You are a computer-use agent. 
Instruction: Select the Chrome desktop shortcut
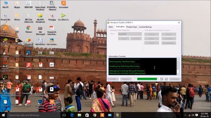(29, 29)
